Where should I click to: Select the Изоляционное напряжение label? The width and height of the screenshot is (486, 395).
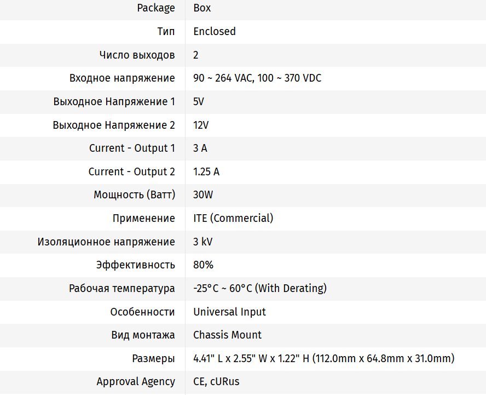pos(106,242)
